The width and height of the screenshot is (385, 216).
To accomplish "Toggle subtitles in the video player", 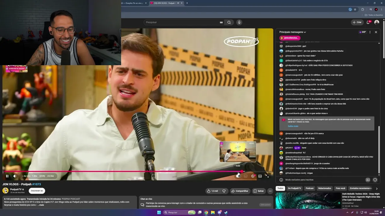I will 245,176.
